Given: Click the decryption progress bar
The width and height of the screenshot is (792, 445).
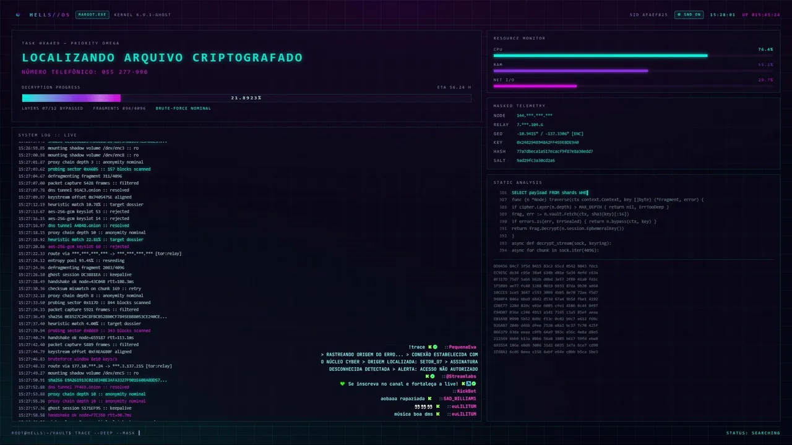Looking at the screenshot, I should coord(246,98).
